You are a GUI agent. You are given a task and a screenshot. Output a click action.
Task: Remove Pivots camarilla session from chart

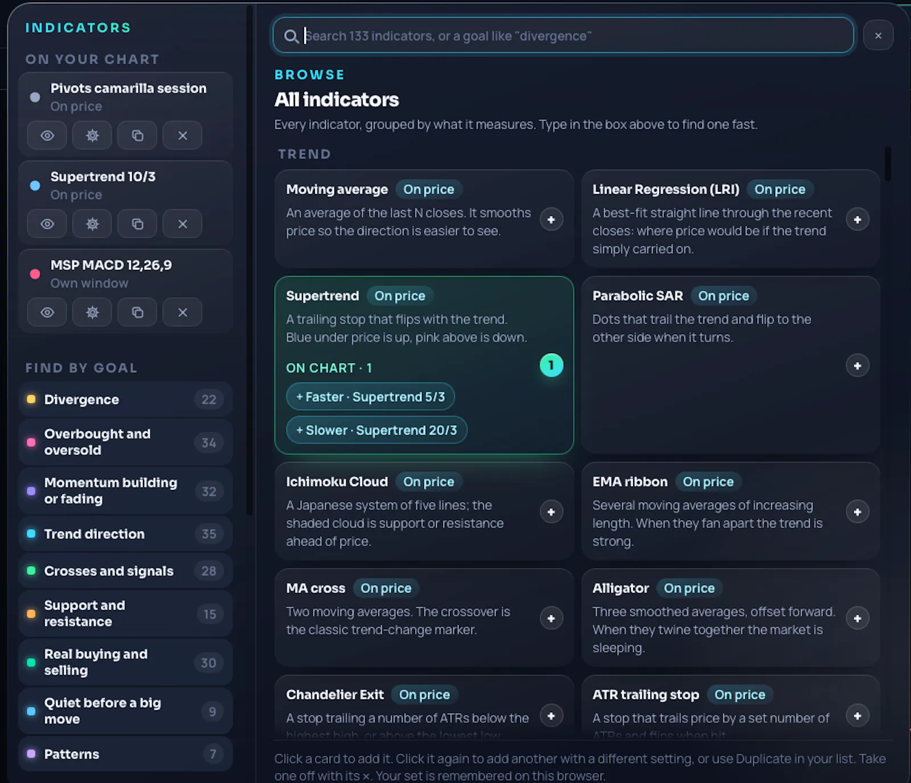tap(182, 135)
